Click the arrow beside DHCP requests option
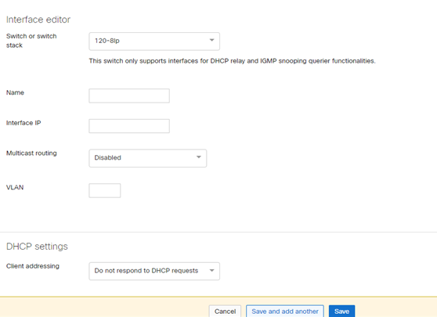Screen dimensions: 437x317 click(211, 271)
